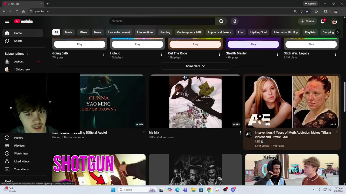Image resolution: width=346 pixels, height=194 pixels.
Task: Open the options menu for the Gunna mix
Action: 144,133
